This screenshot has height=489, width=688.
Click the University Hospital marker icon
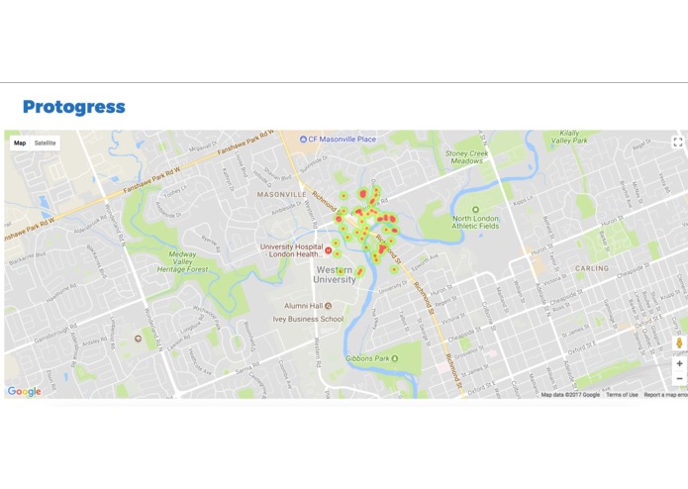point(329,250)
